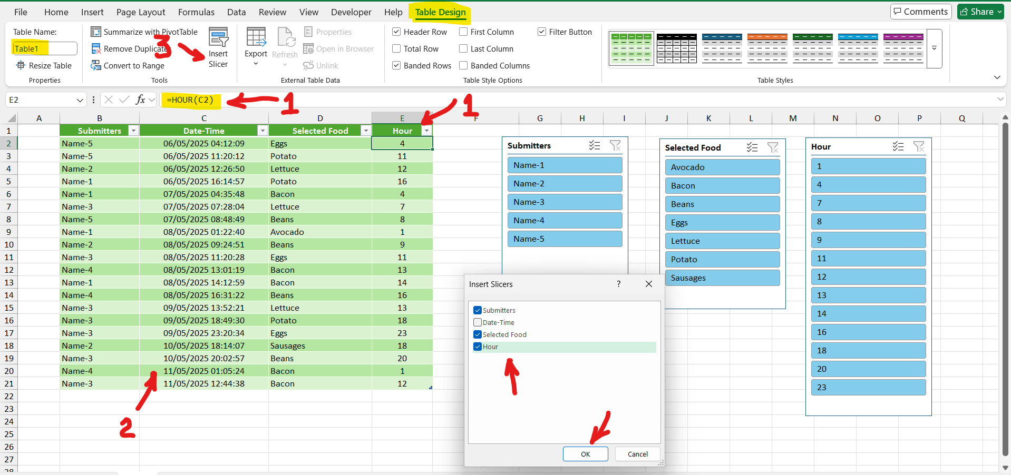The image size is (1011, 475).
Task: Open the Name Box dropdown
Action: 80,100
